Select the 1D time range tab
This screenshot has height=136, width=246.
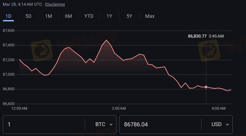pos(9,16)
